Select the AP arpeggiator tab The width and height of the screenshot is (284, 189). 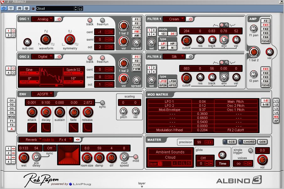[x=276, y=121]
